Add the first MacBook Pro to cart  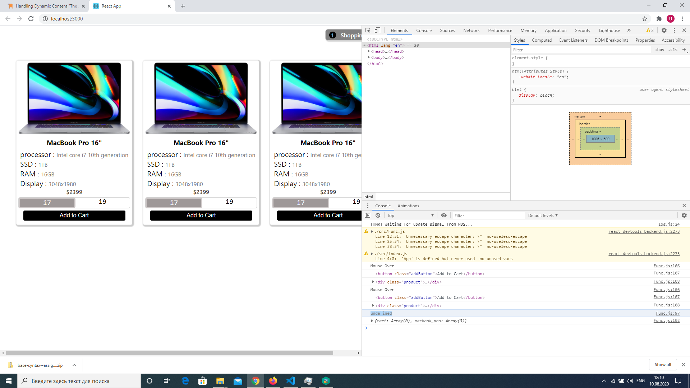(74, 216)
